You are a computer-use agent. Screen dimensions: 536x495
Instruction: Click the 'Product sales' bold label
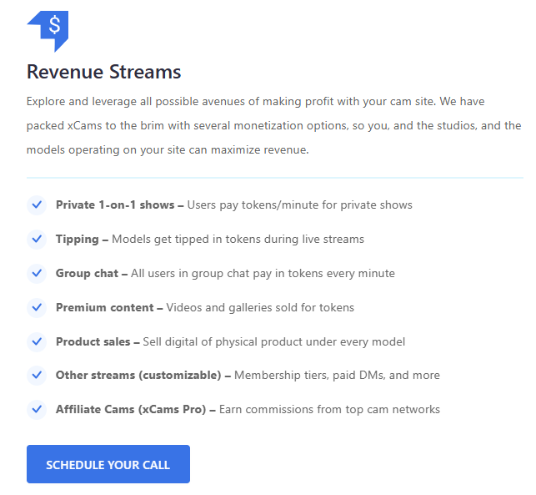pos(93,341)
